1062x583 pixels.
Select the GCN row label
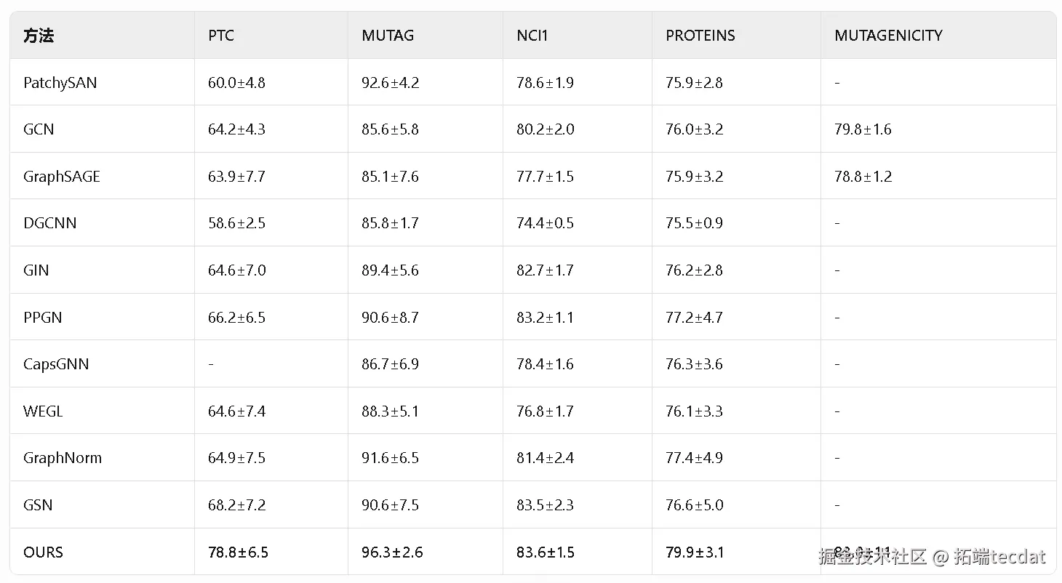(39, 129)
